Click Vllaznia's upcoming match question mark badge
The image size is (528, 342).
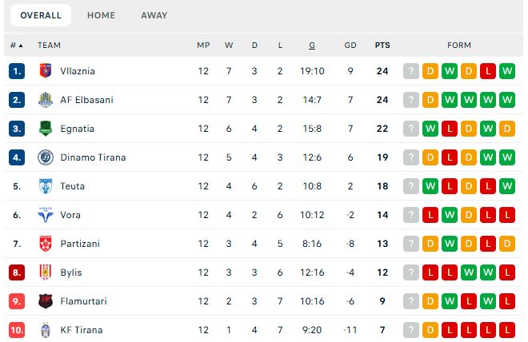tap(411, 71)
